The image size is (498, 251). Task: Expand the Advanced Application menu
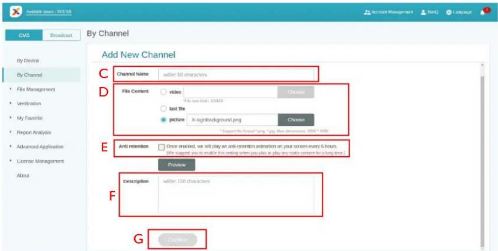[40, 147]
